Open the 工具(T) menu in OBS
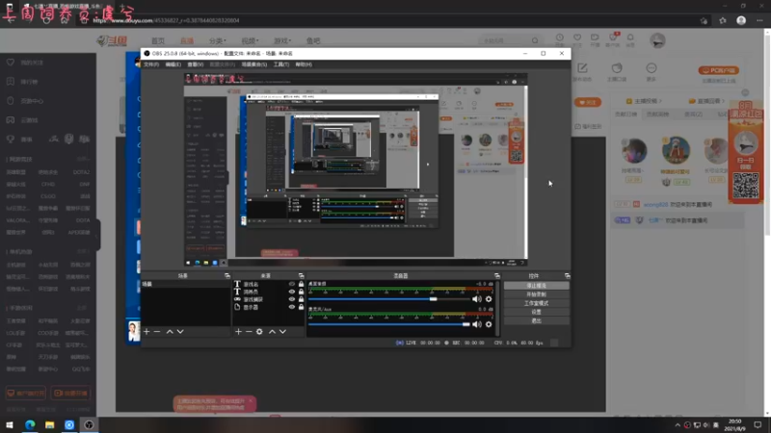Image resolution: width=771 pixels, height=433 pixels. pyautogui.click(x=281, y=64)
